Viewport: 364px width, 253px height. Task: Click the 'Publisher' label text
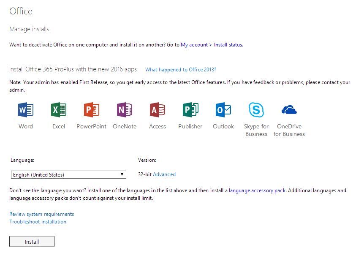pos(190,127)
